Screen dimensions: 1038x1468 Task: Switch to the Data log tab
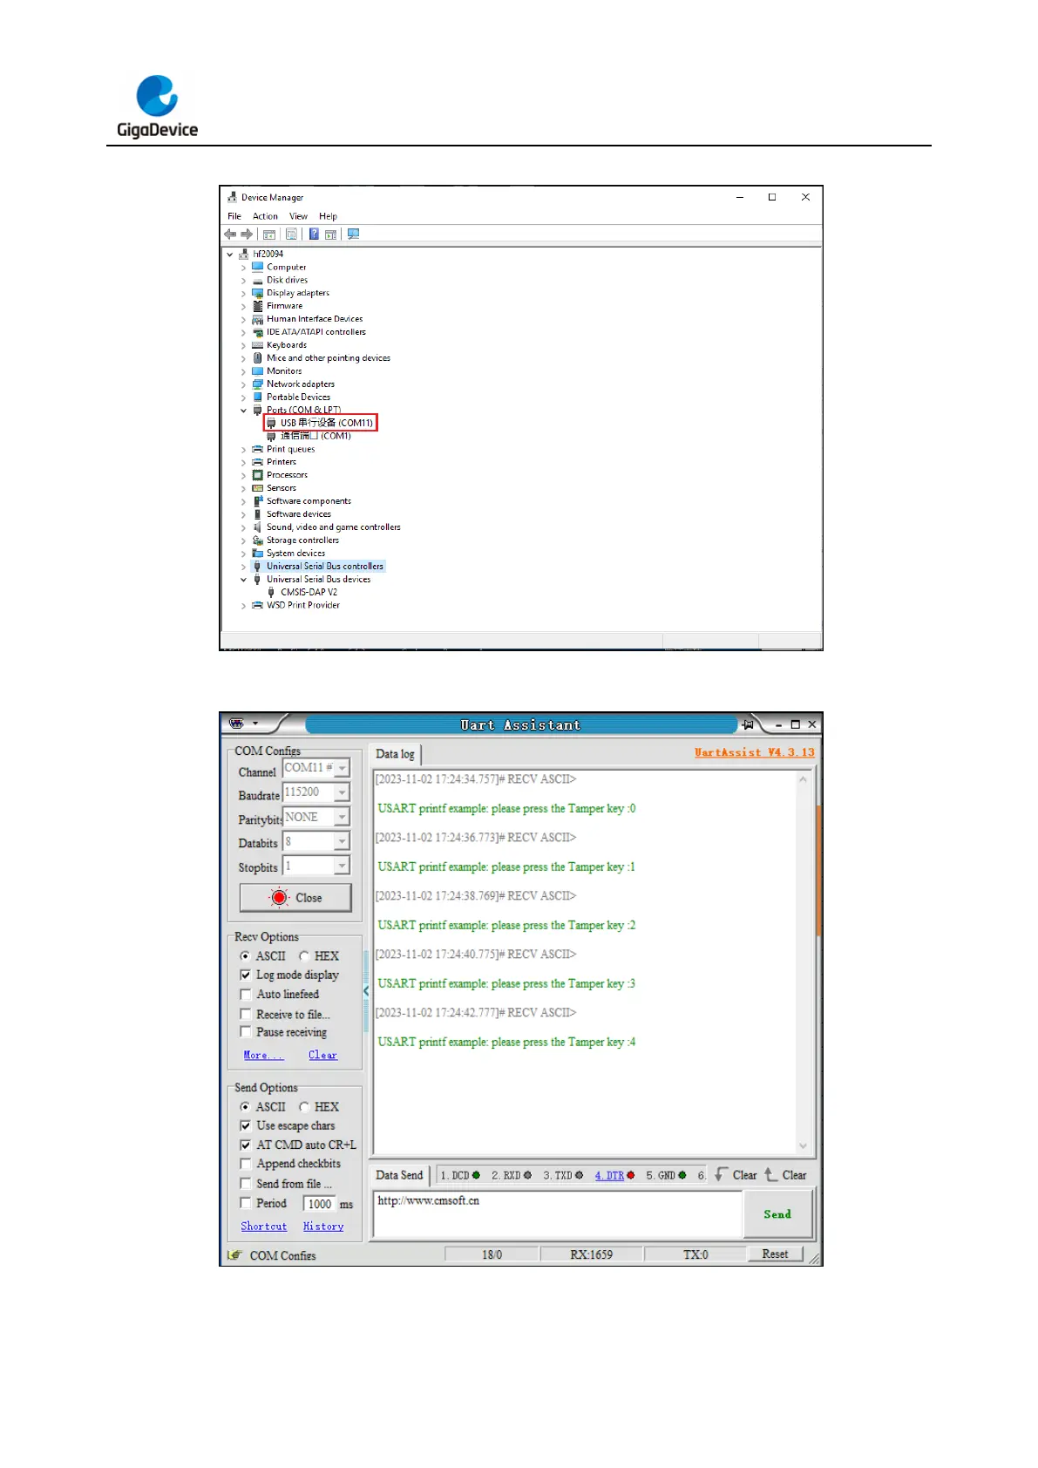point(396,754)
